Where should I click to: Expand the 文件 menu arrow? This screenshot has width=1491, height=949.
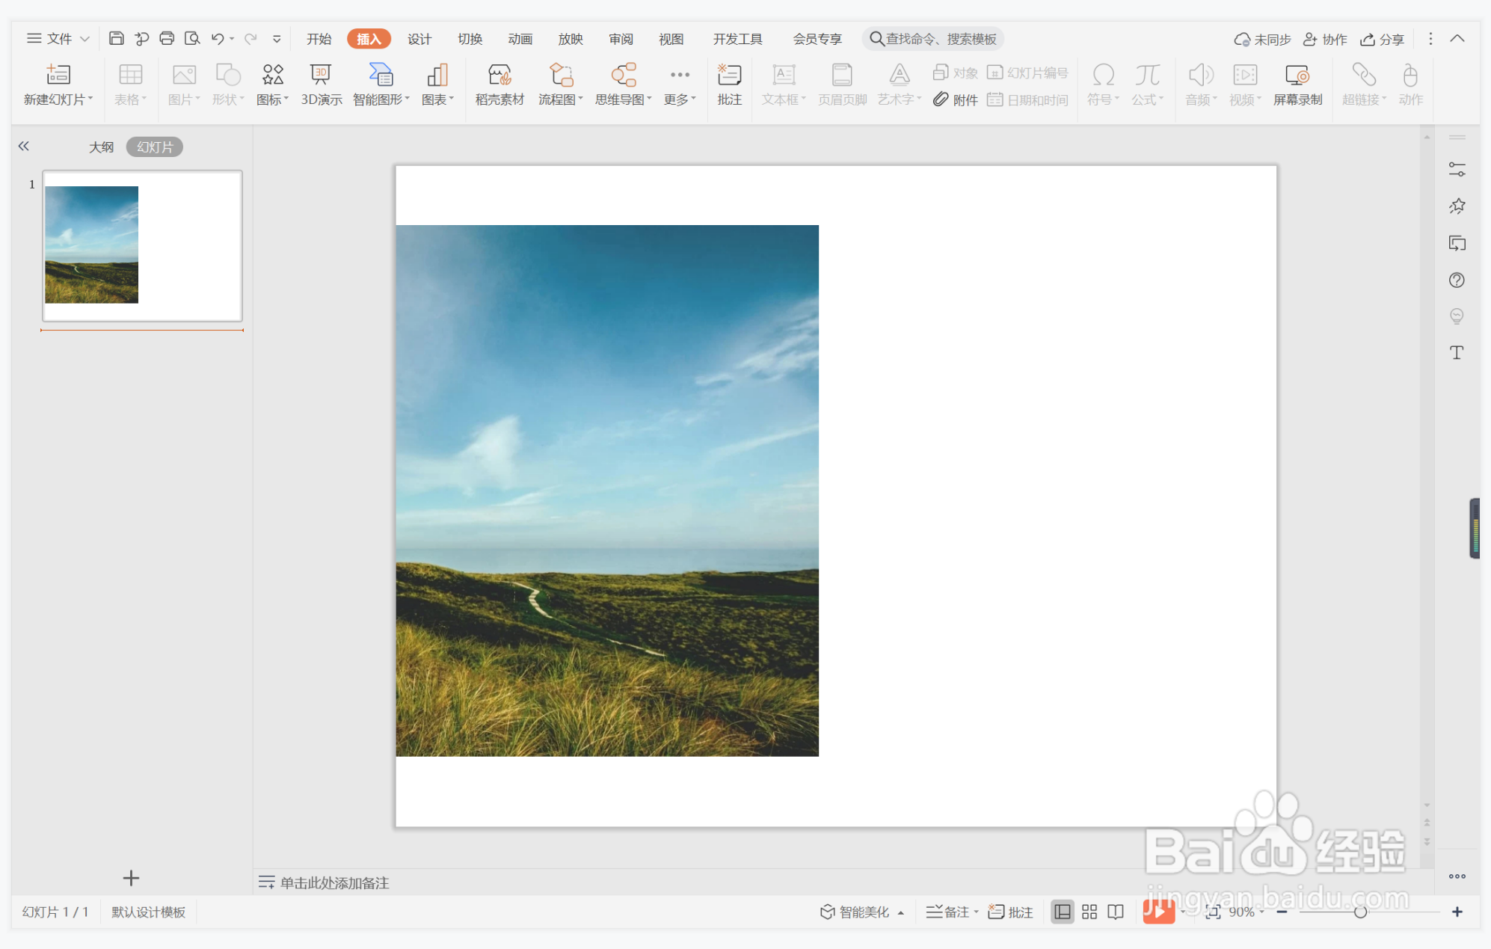coord(84,39)
